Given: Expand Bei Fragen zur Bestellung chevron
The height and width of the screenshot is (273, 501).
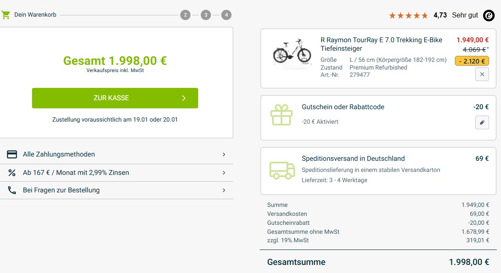Looking at the screenshot, I should (224, 190).
